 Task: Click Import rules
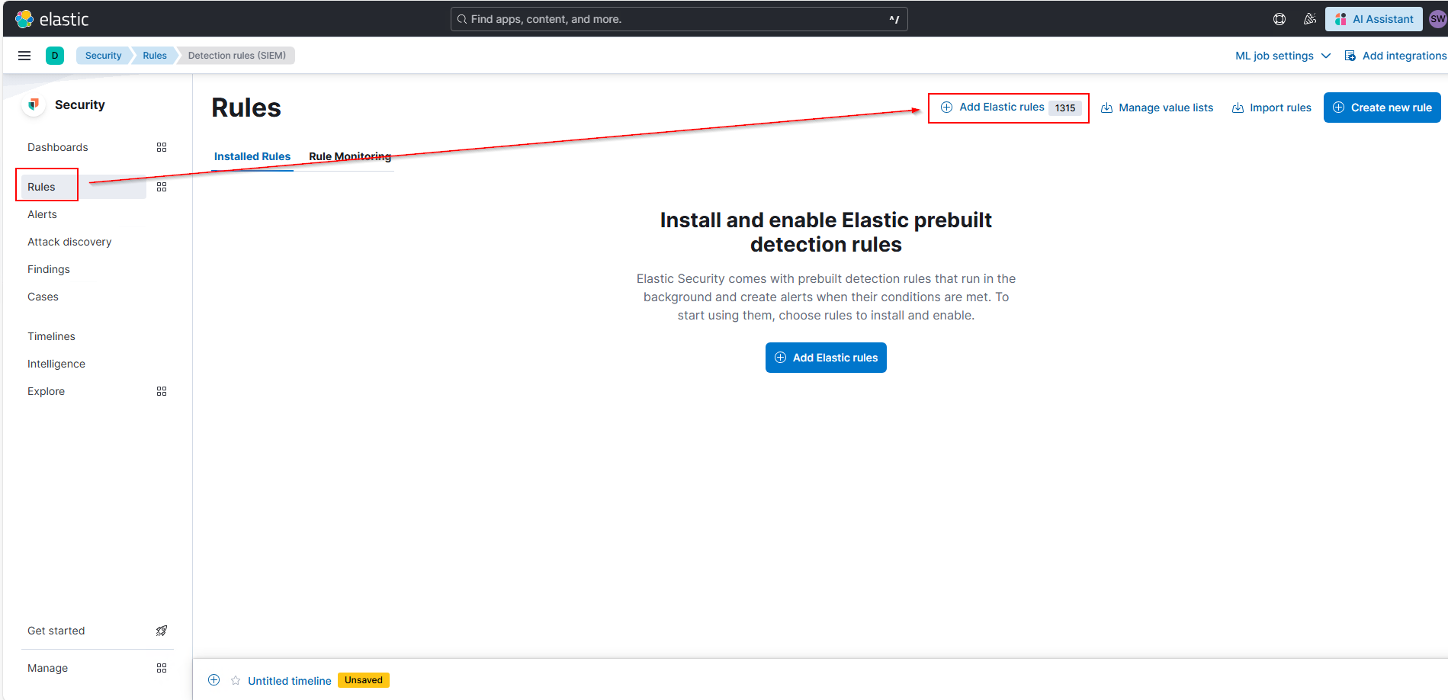point(1272,108)
